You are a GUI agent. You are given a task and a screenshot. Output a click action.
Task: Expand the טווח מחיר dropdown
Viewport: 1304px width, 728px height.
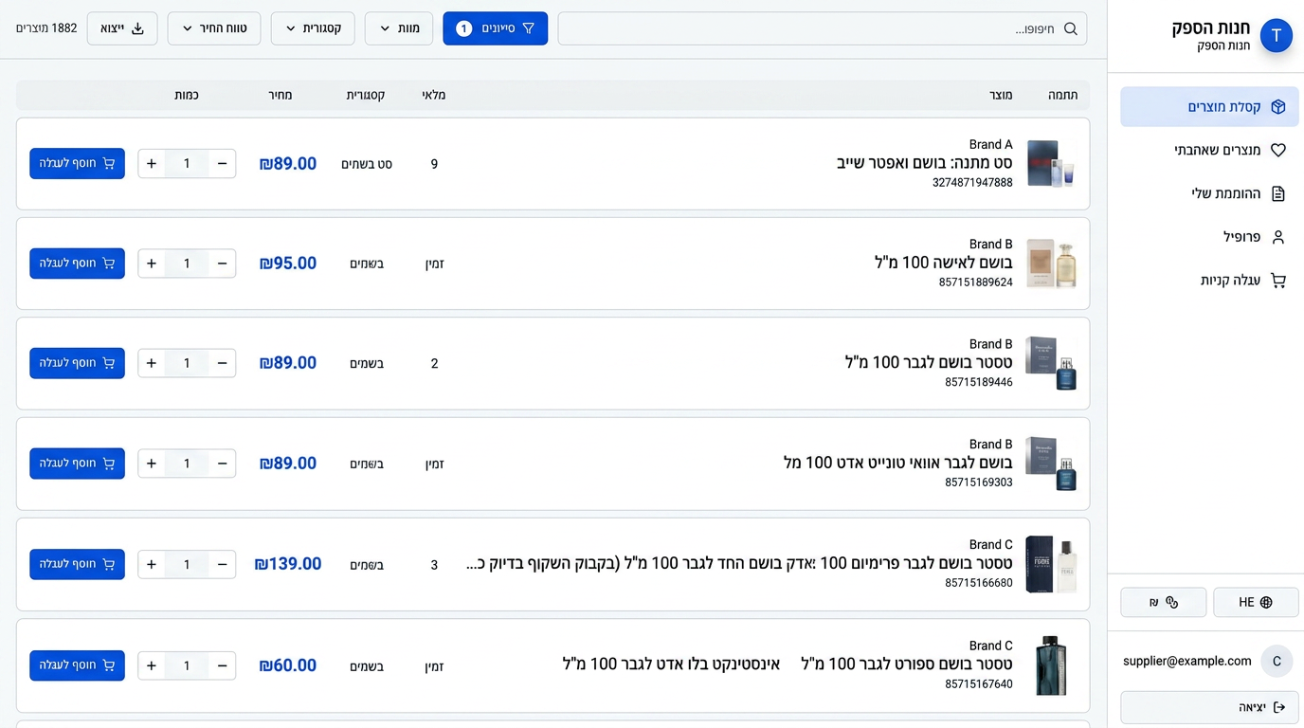(214, 28)
